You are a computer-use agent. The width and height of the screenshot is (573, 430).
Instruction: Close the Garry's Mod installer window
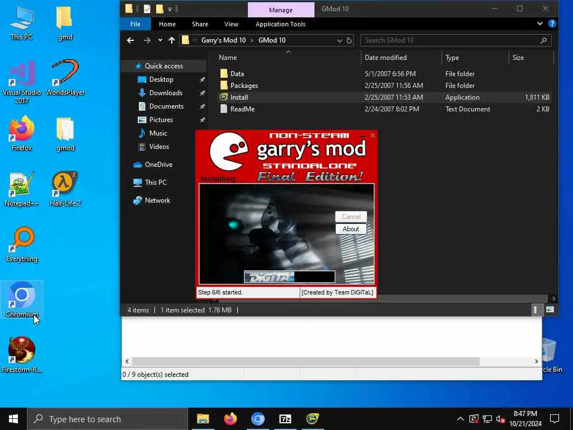point(372,135)
